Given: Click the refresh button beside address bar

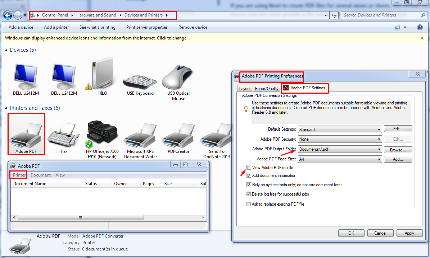Looking at the screenshot, I should point(334,15).
